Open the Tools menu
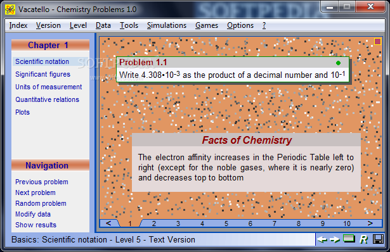 tap(129, 25)
